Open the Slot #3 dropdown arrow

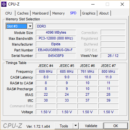[30, 26]
